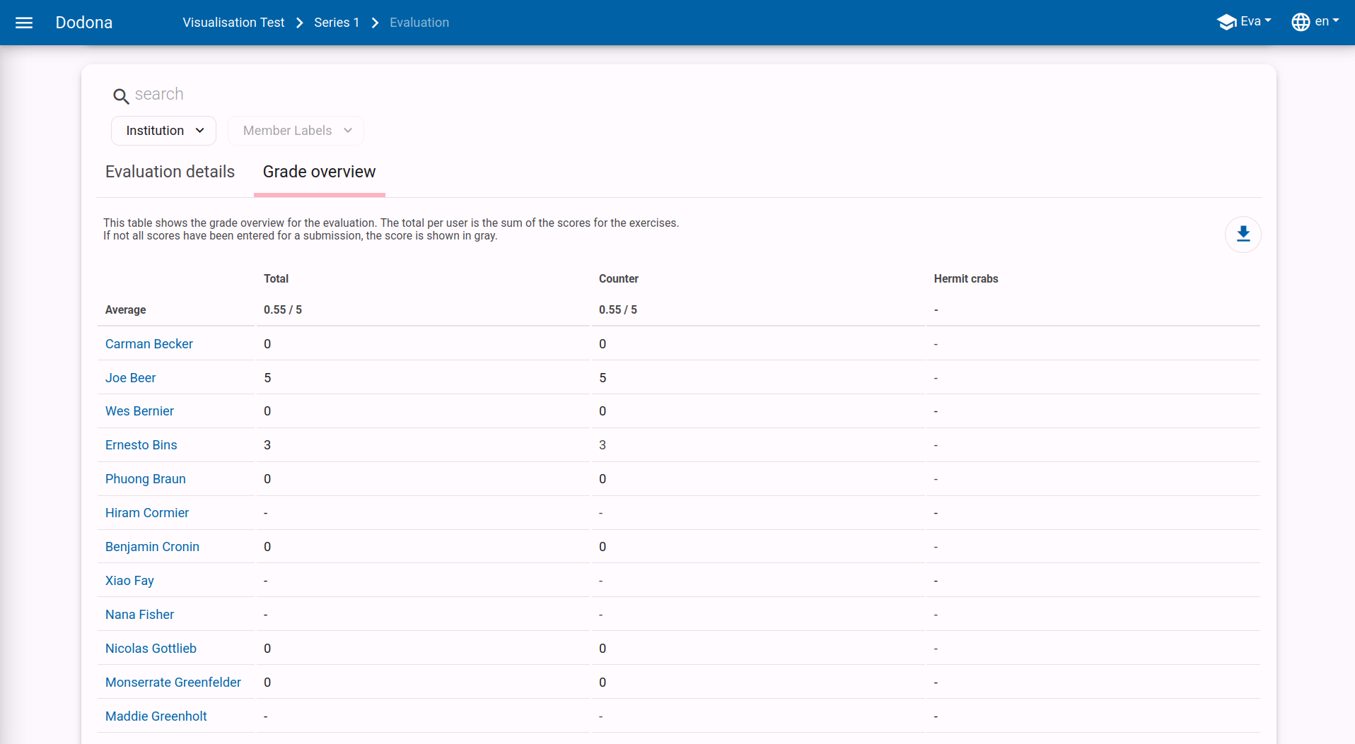This screenshot has height=744, width=1355.
Task: Open the hamburger navigation menu
Action: (x=24, y=23)
